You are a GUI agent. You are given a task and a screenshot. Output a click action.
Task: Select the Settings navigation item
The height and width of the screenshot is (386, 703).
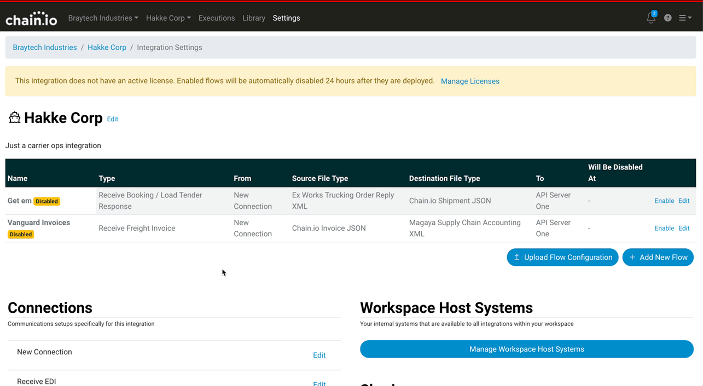pos(286,18)
